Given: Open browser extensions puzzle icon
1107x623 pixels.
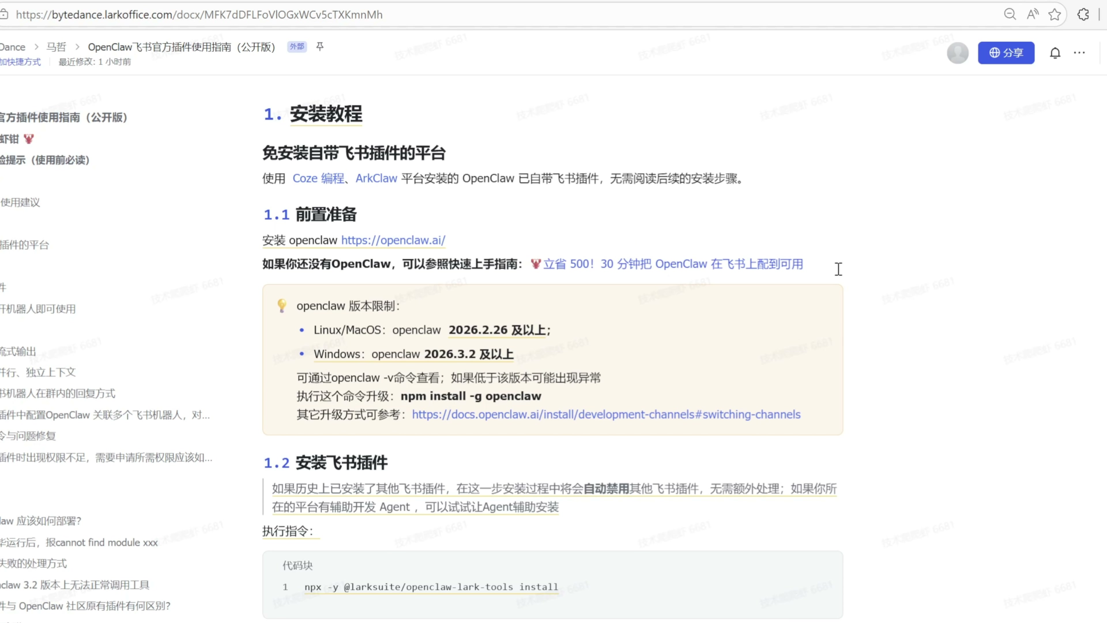Looking at the screenshot, I should click(1083, 15).
